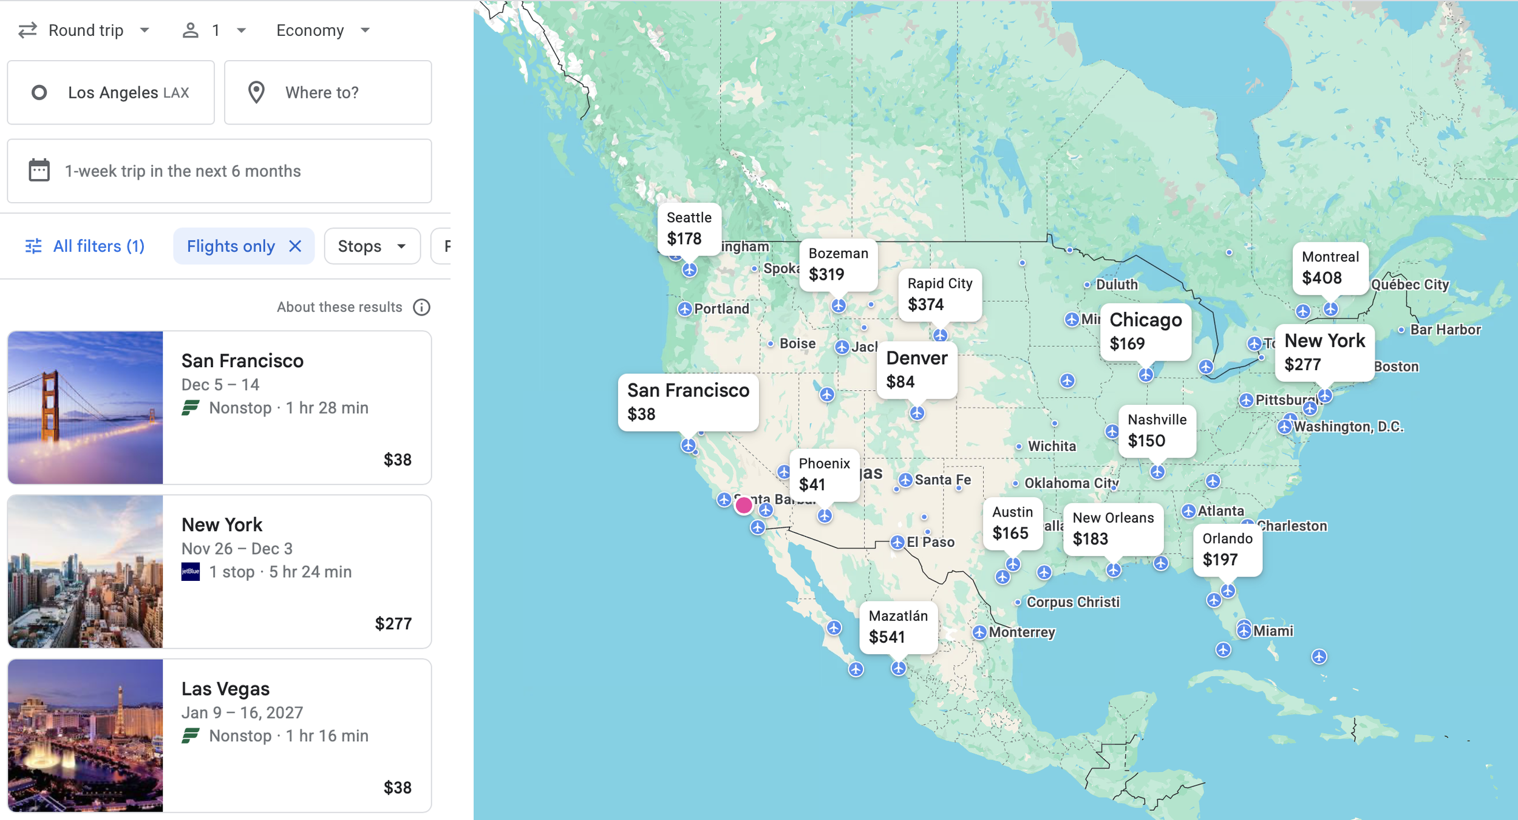Click the El Paso airport icon on map

(897, 542)
